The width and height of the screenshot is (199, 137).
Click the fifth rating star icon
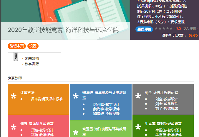(x=171, y=28)
